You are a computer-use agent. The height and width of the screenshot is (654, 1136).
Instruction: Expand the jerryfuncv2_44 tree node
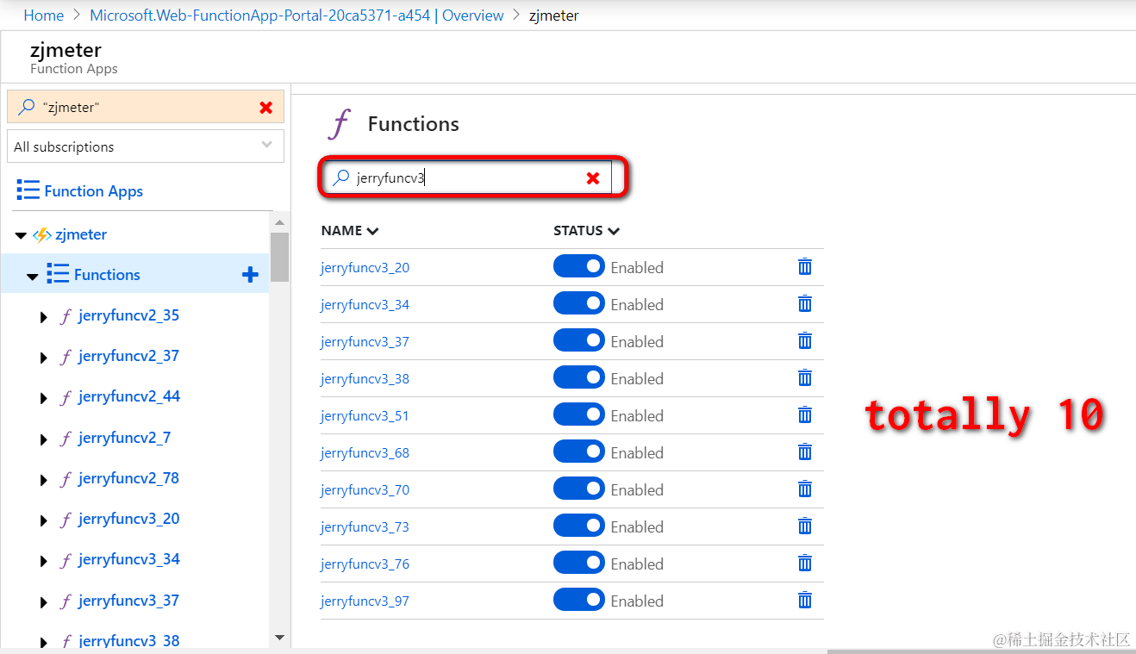click(44, 398)
